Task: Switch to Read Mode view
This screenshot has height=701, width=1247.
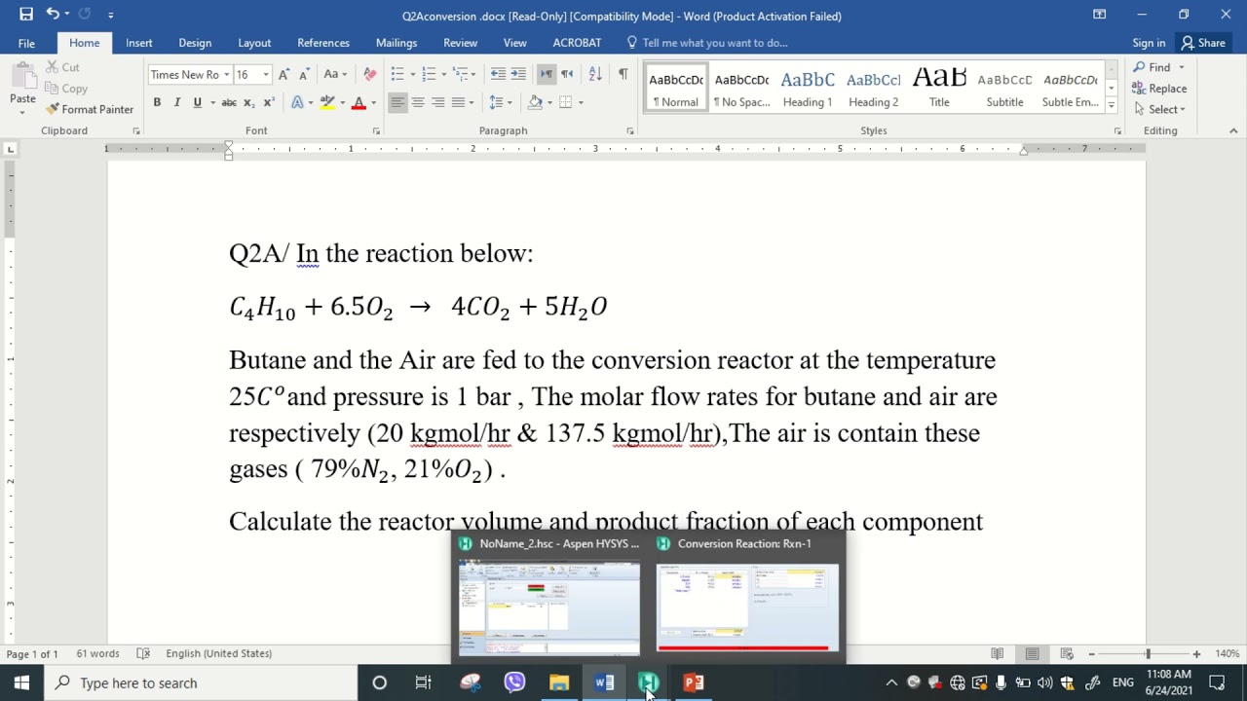Action: (x=997, y=653)
